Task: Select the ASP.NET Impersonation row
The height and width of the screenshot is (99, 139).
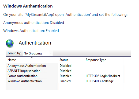Action: pos(64,71)
